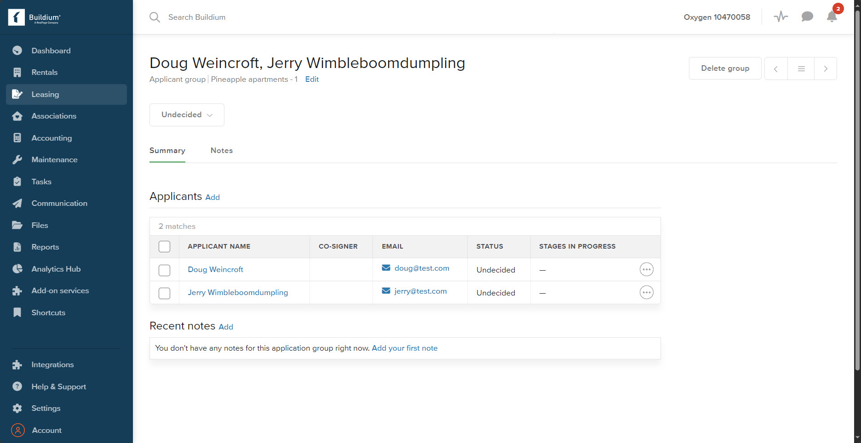Open Settings in sidebar
Image resolution: width=861 pixels, height=443 pixels.
tap(66, 408)
